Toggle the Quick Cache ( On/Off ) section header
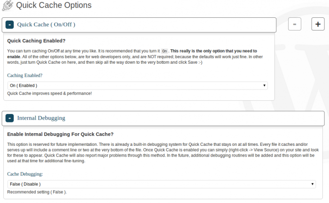 (x=46, y=24)
